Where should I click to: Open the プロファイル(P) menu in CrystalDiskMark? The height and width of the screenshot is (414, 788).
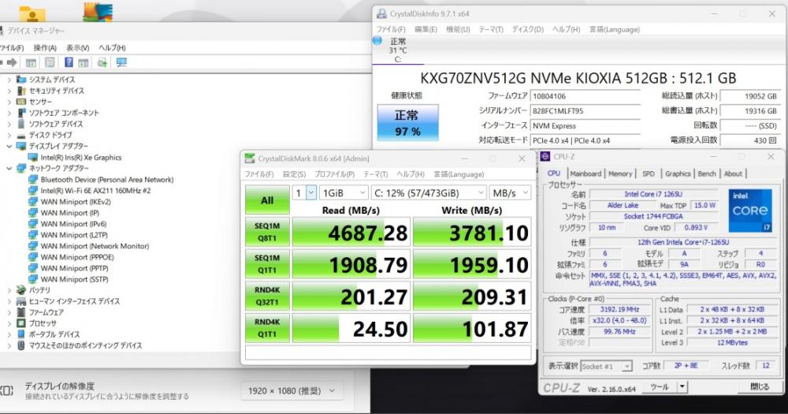pyautogui.click(x=334, y=174)
